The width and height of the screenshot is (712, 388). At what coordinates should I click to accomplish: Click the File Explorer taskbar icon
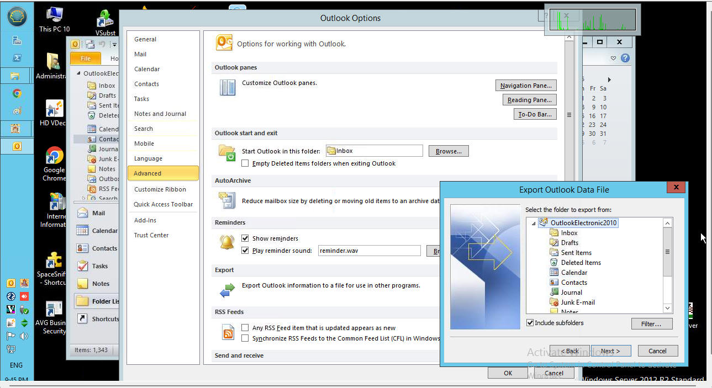pyautogui.click(x=17, y=76)
